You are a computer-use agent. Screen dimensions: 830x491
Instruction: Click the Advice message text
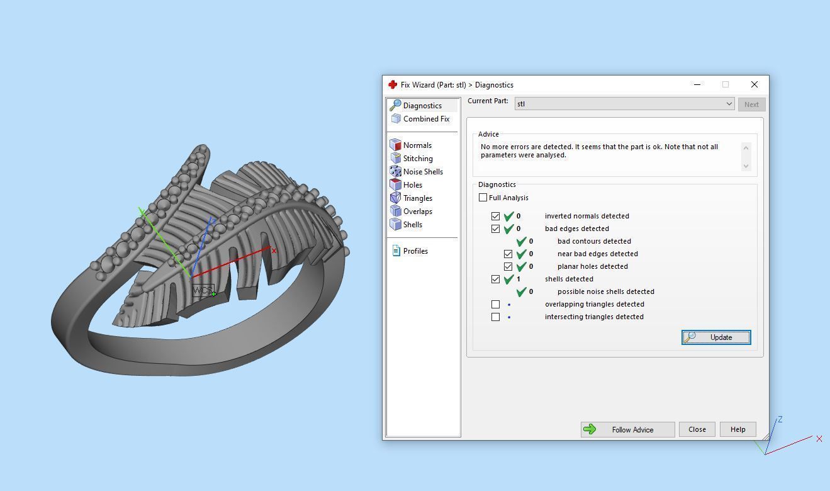pyautogui.click(x=599, y=151)
